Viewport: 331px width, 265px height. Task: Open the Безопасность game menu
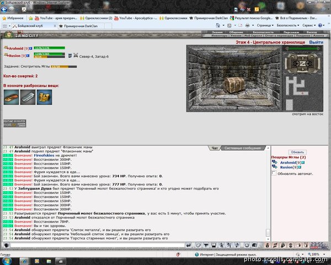point(263,32)
